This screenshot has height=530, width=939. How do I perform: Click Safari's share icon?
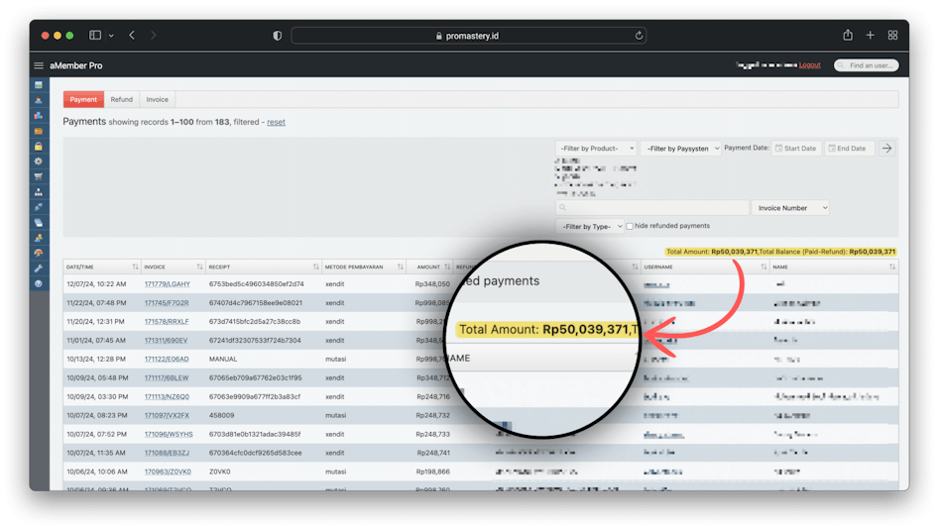click(848, 35)
